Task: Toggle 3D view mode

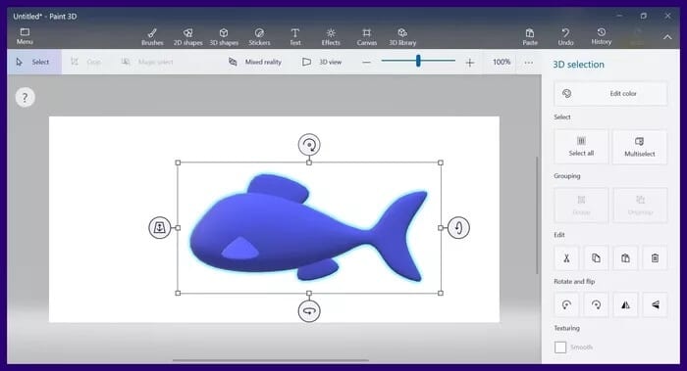Action: click(322, 62)
